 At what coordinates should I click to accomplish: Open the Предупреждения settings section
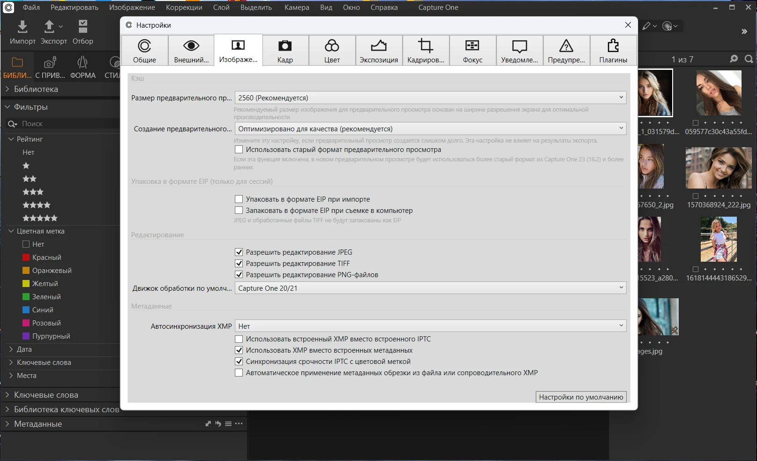point(566,51)
